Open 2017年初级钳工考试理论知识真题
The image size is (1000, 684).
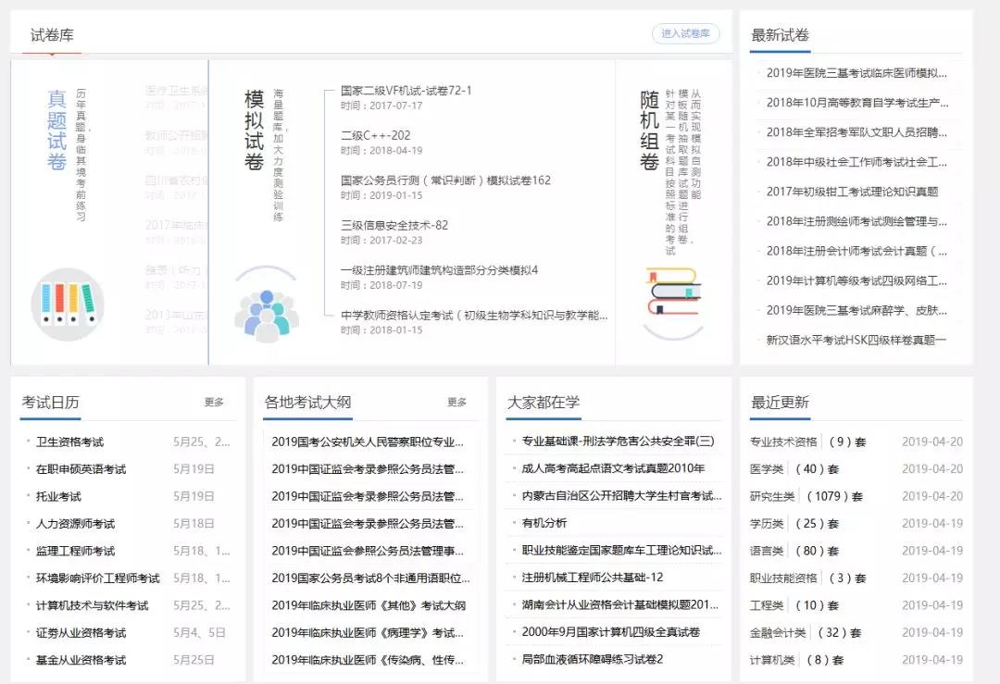[852, 192]
